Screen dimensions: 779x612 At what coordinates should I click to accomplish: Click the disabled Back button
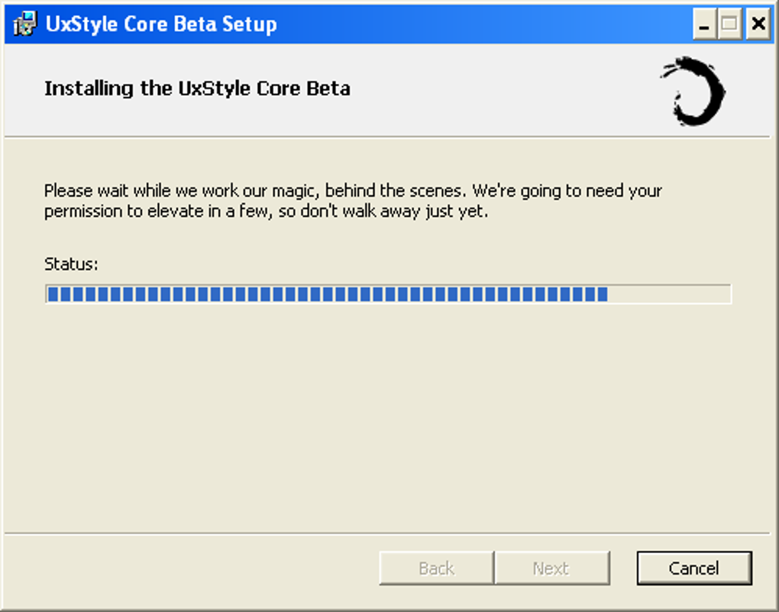(436, 568)
